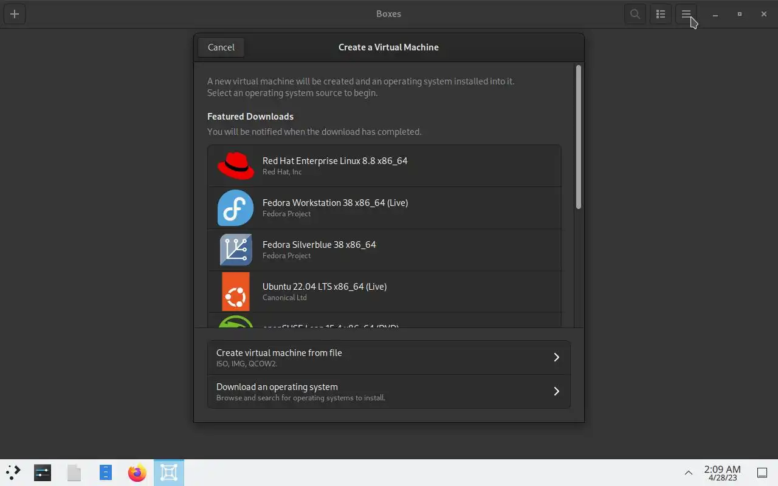This screenshot has width=778, height=486.
Task: Minimize the Boxes window
Action: pyautogui.click(x=715, y=14)
